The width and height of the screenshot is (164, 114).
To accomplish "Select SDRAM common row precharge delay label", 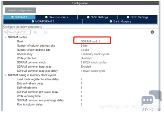I will 40,100.
